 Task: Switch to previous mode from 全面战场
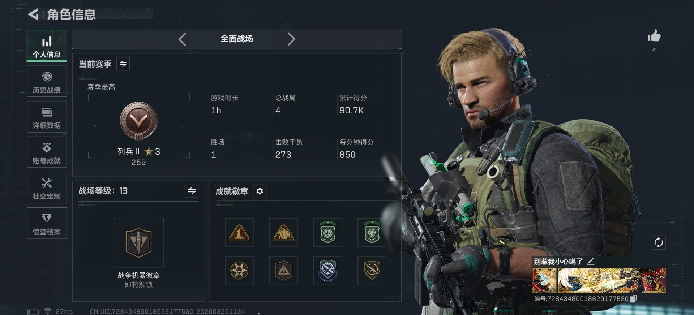(183, 39)
